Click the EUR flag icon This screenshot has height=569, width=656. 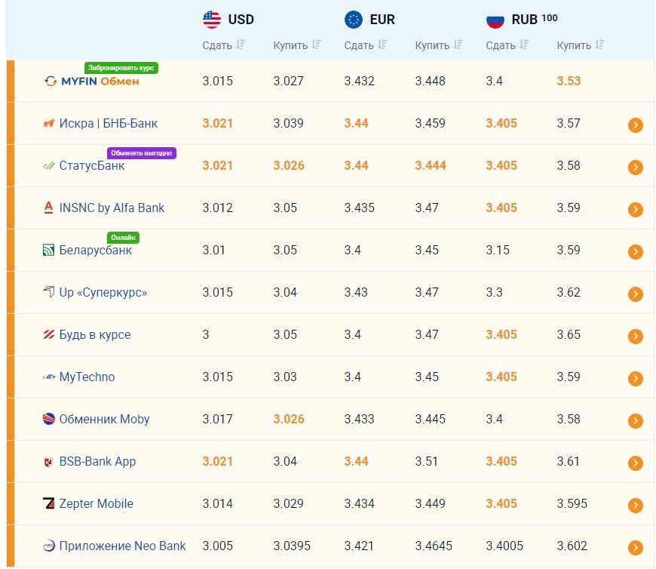pos(354,20)
